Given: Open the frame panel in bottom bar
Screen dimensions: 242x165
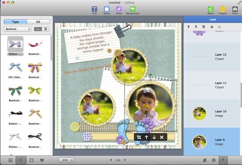Looking at the screenshot, I should (31, 160).
